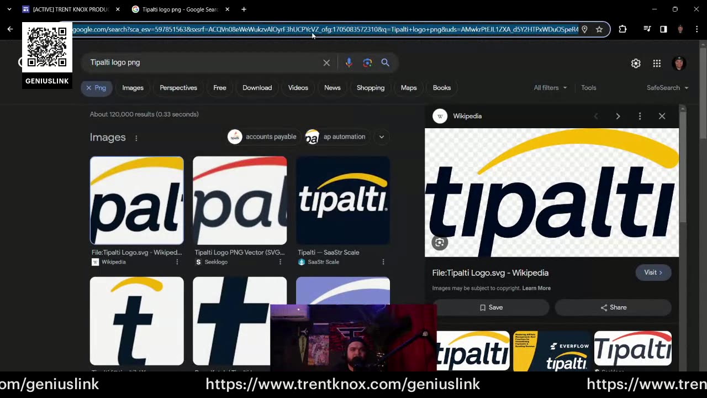707x398 pixels.
Task: Open File:Tipalti Logo.svg - Wikipedia title link
Action: (490, 273)
